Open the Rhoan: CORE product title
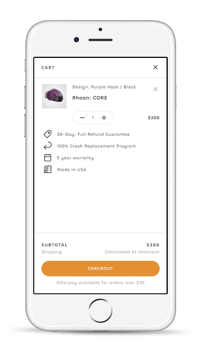Viewport: 199px width, 353px height. pyautogui.click(x=90, y=98)
